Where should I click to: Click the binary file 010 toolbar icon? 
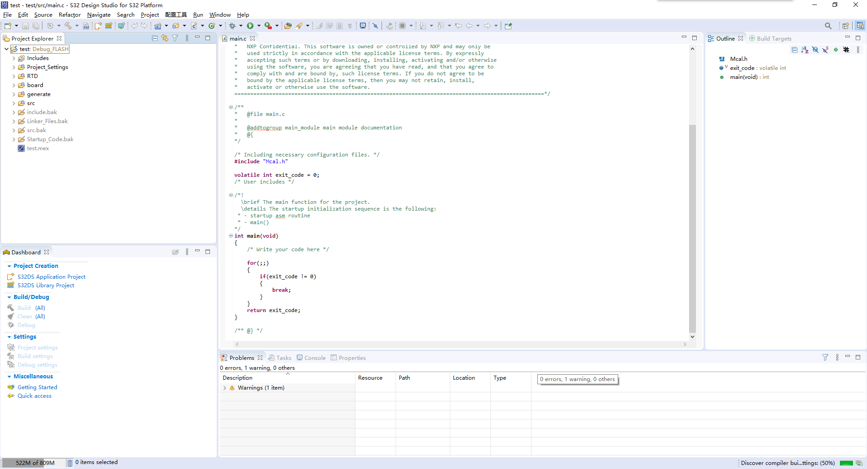click(86, 26)
